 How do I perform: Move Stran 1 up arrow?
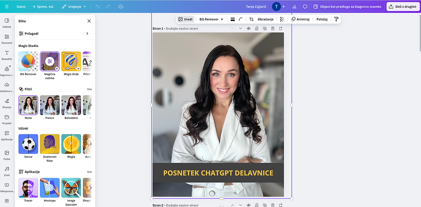click(x=232, y=28)
